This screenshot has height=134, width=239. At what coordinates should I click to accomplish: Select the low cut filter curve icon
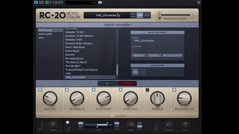pos(81,123)
